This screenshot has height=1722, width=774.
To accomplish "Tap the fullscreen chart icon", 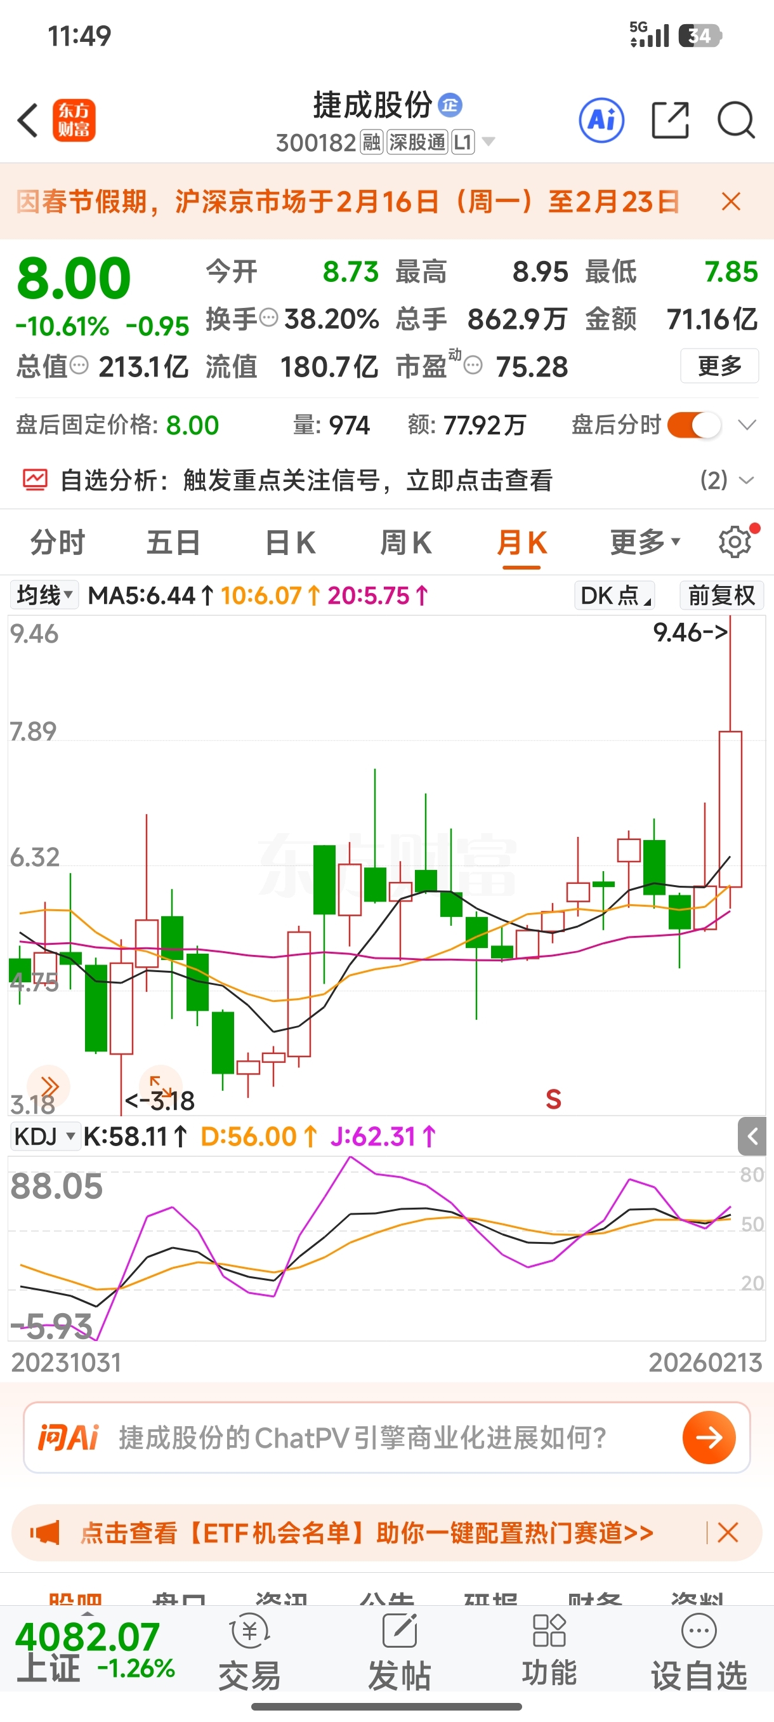I will pyautogui.click(x=161, y=1086).
